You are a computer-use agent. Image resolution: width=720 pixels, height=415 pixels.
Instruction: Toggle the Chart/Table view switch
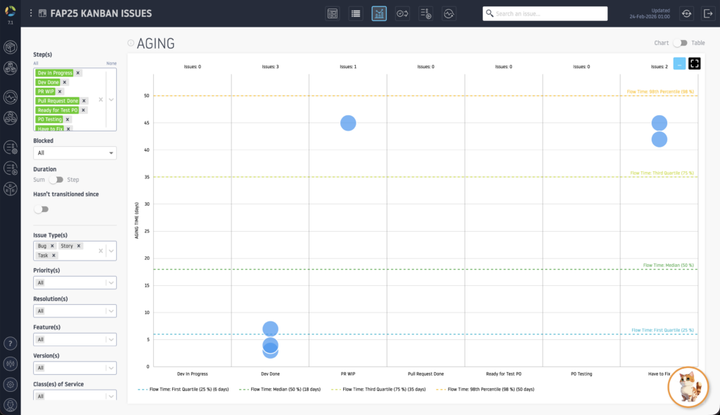coord(680,43)
